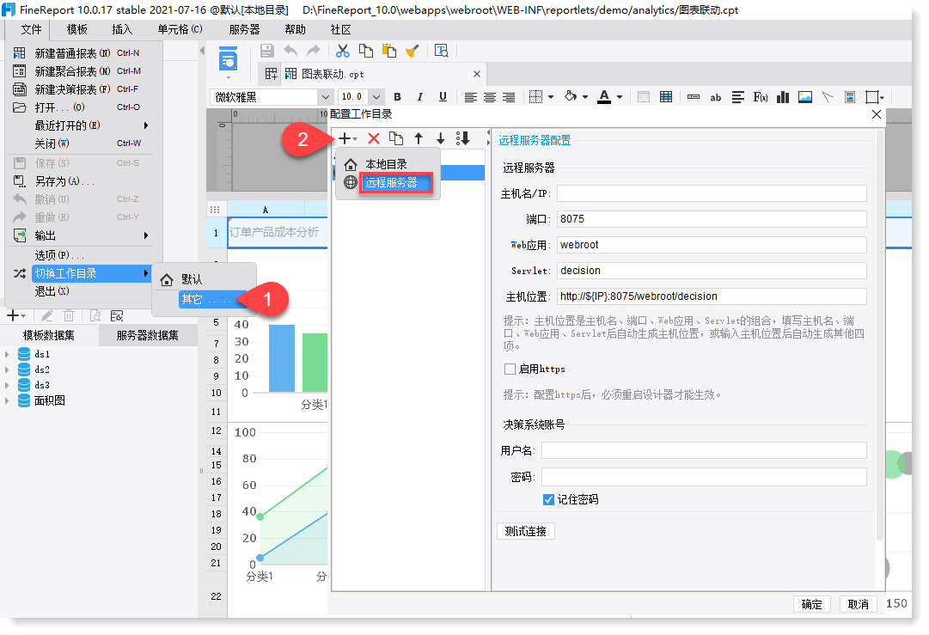This screenshot has width=929, height=635.
Task: Click the copy icon in top toolbar
Action: (366, 51)
